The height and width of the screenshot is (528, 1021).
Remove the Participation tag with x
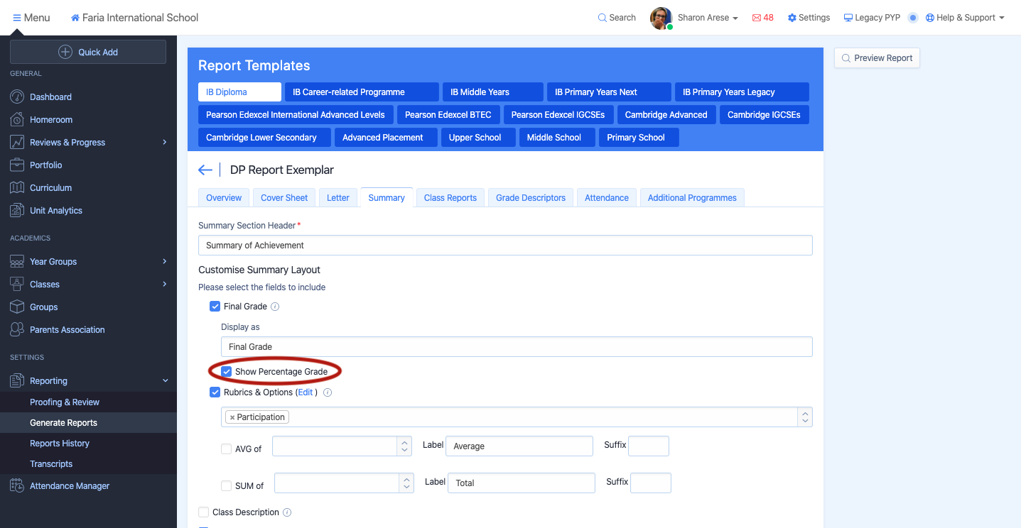click(232, 417)
